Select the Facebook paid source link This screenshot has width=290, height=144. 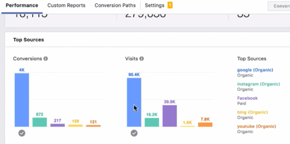point(248,98)
